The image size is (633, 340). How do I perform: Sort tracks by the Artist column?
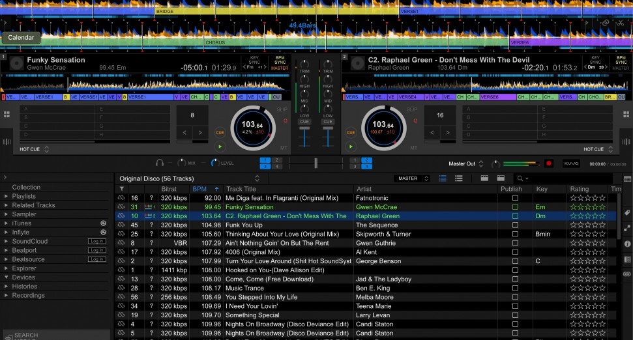tap(364, 189)
